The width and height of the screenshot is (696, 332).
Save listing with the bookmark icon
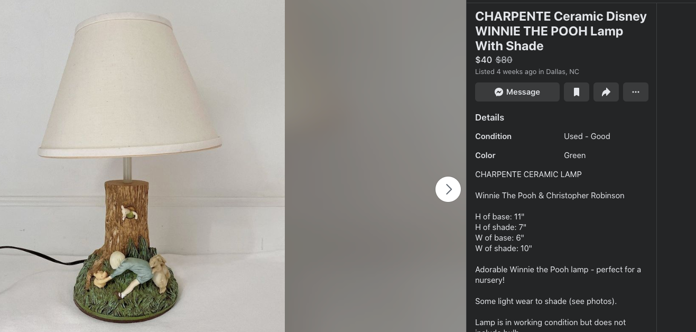(x=576, y=92)
